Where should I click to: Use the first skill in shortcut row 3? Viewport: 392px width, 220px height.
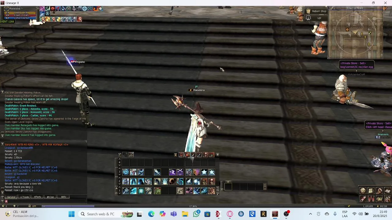pos(126,172)
